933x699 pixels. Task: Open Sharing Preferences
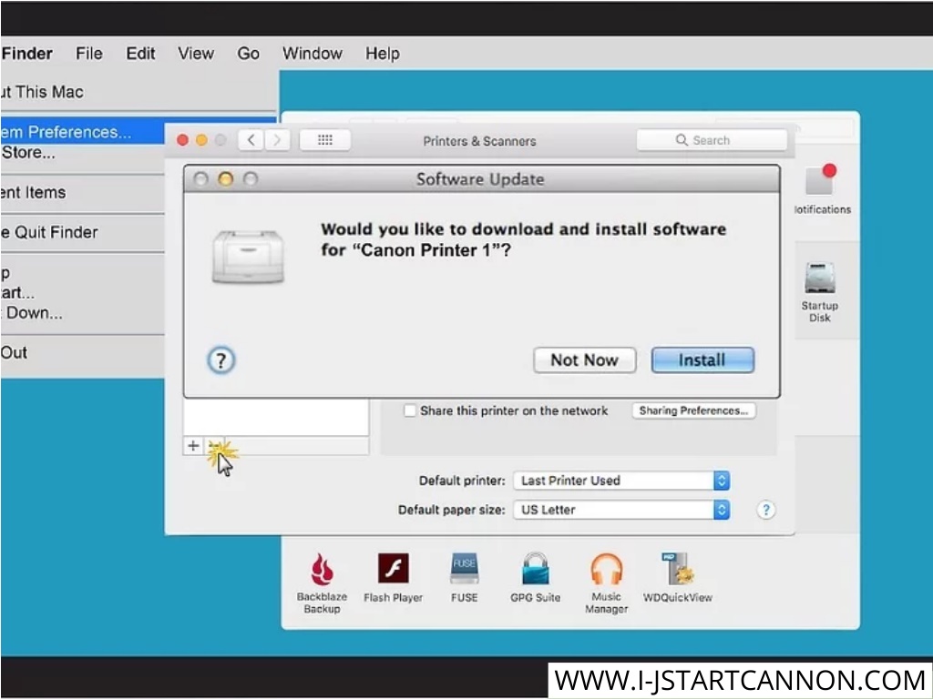pos(693,410)
